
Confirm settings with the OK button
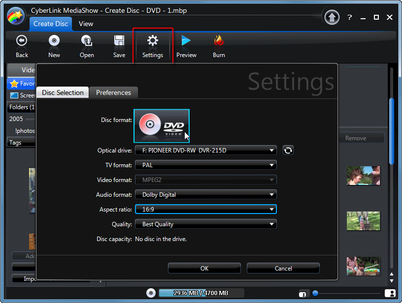click(x=204, y=268)
